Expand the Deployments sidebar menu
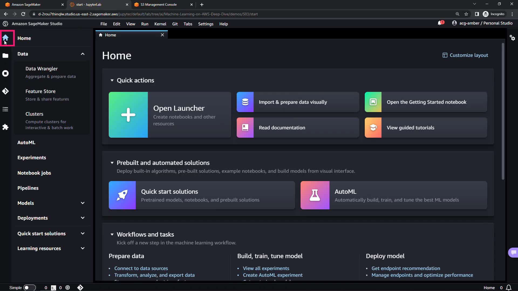518x291 pixels. coord(83,218)
